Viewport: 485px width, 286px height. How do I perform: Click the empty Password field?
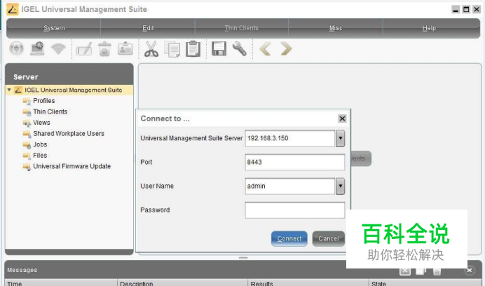(295, 210)
